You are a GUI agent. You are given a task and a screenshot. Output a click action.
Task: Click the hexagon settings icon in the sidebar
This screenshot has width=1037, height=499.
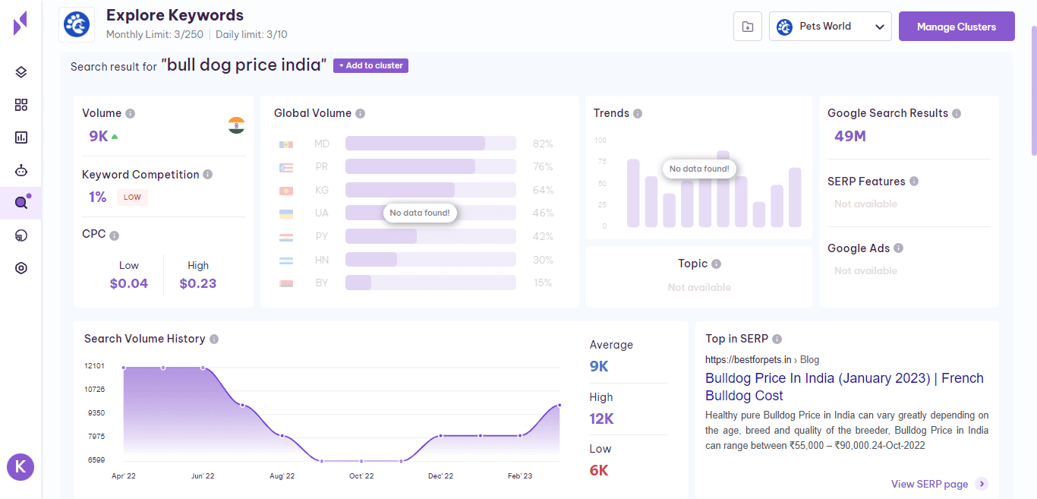21,268
